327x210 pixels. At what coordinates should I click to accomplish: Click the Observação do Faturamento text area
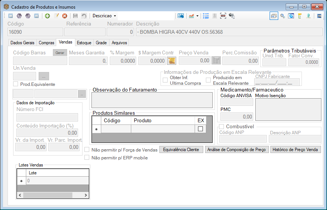click(152, 100)
